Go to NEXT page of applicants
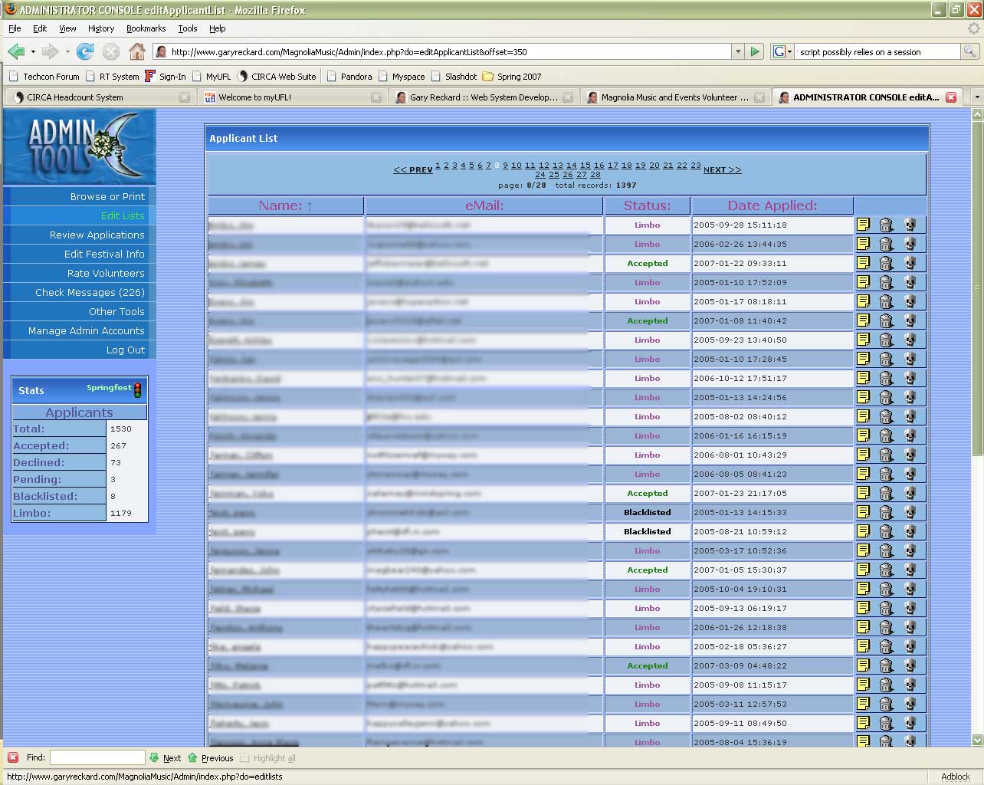Image resolution: width=984 pixels, height=785 pixels. coord(722,169)
